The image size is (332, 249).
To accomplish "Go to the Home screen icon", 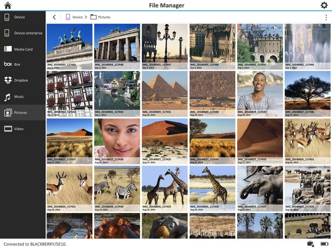I will point(7,5).
